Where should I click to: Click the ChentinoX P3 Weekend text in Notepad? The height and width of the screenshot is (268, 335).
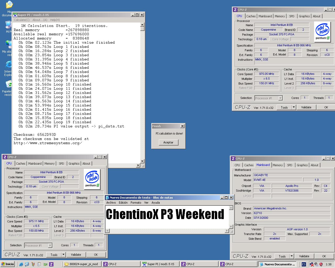165,214
